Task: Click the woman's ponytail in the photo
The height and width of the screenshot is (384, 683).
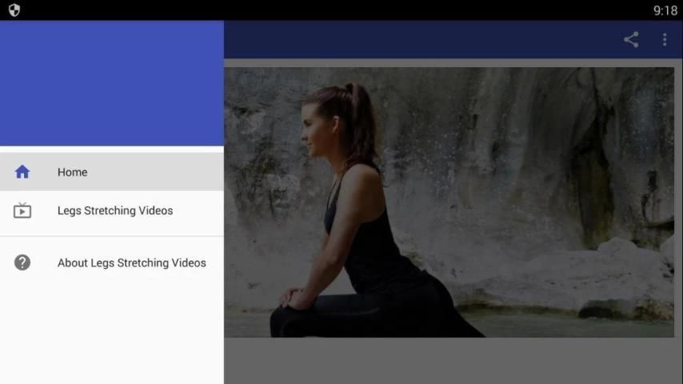Action: (x=360, y=120)
